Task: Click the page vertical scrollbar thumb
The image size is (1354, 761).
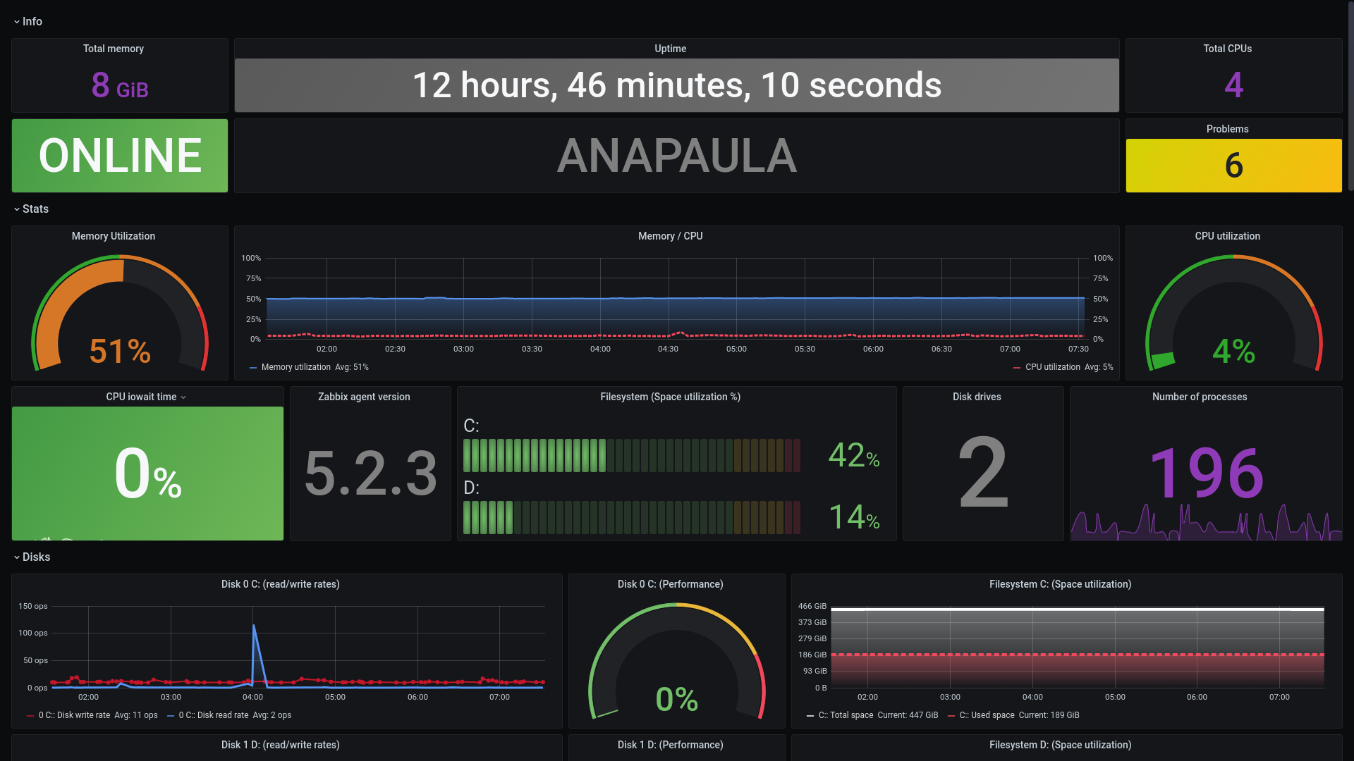Action: [x=1350, y=95]
